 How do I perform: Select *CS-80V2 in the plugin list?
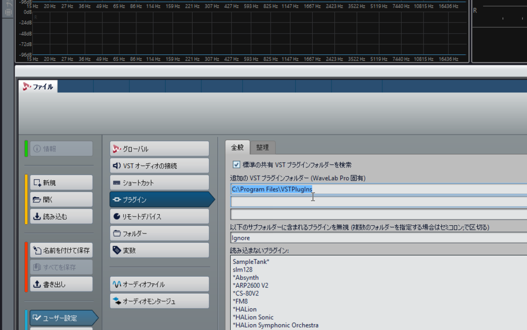[x=246, y=293]
